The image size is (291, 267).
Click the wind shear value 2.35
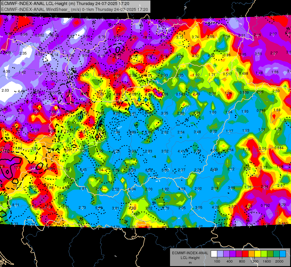[23, 53]
